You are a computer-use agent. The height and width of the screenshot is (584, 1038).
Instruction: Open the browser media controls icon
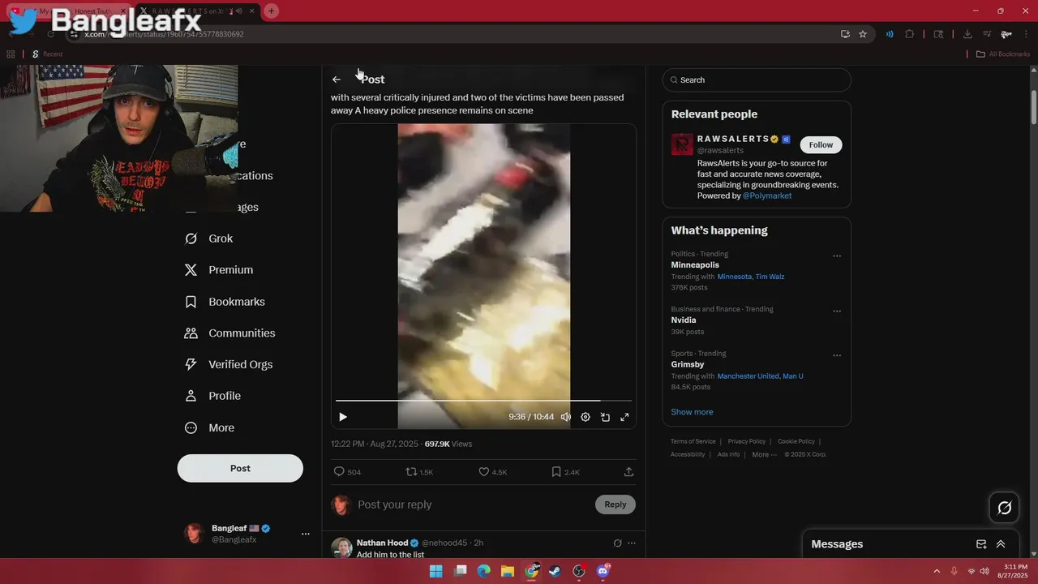tap(987, 34)
